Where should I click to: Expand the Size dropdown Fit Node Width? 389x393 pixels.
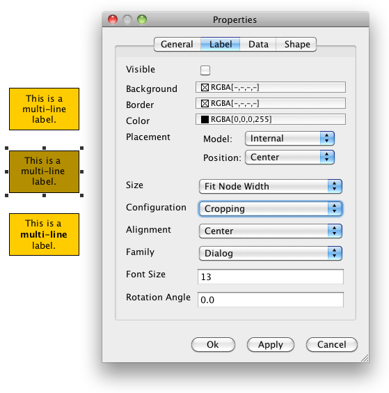[x=270, y=186]
